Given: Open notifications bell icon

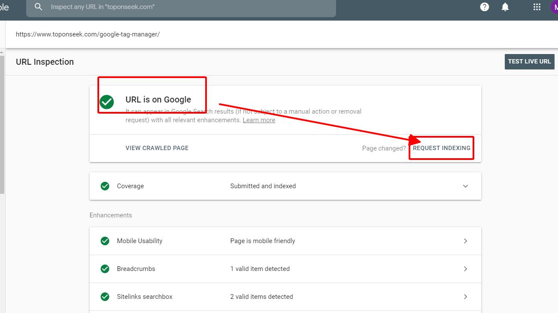Looking at the screenshot, I should click(x=505, y=7).
